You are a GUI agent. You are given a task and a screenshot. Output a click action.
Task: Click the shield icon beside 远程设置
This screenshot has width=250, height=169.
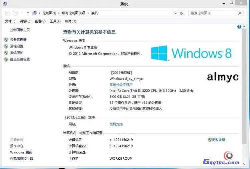(x=6, y=46)
